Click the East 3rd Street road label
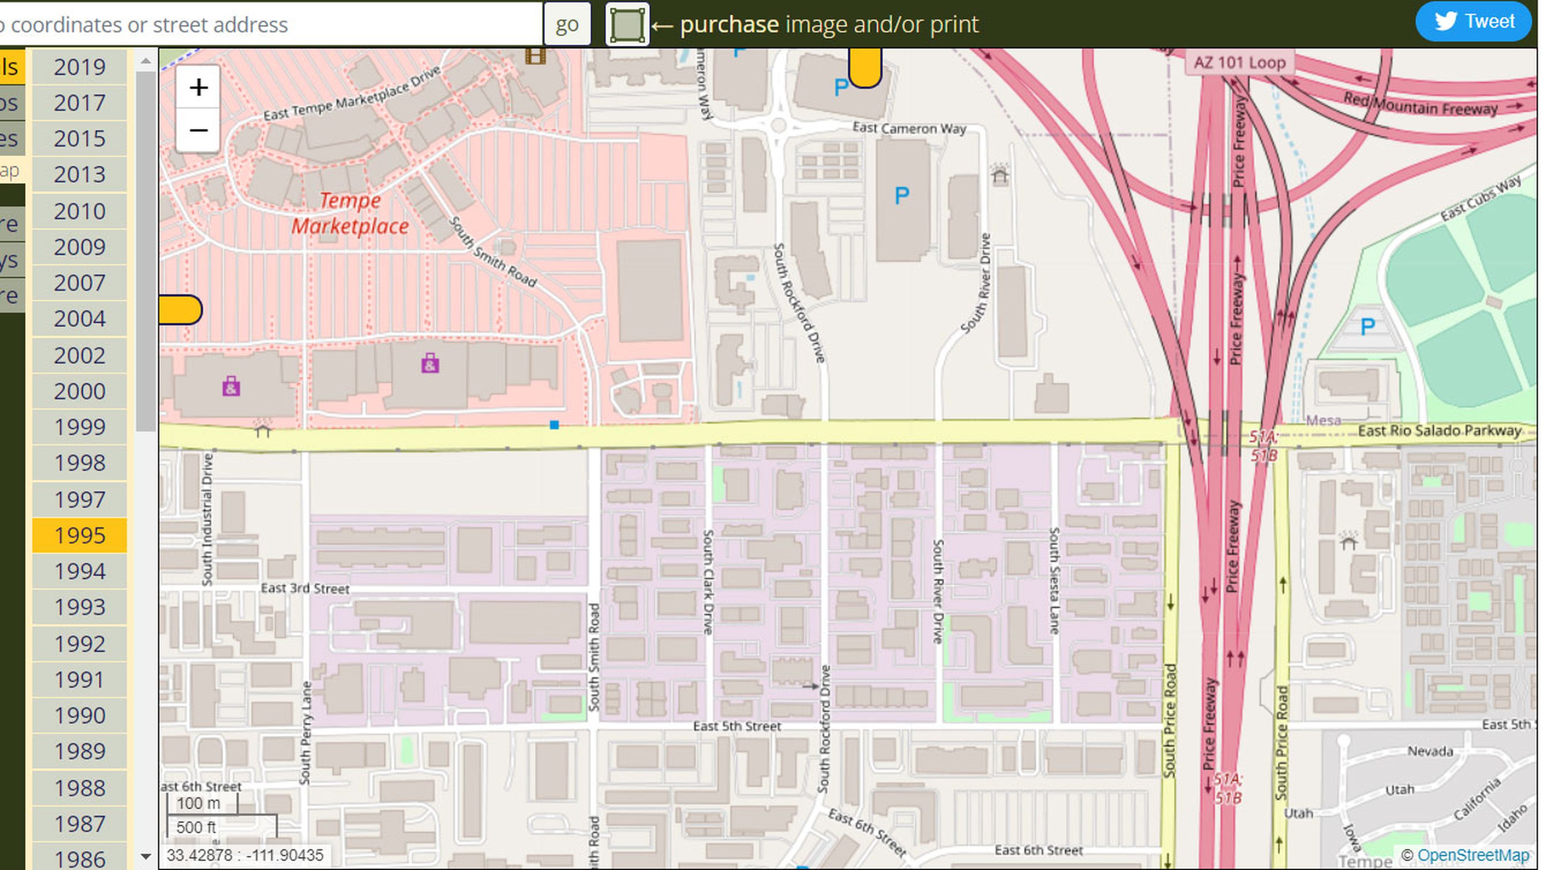Viewport: 1546px width, 870px height. [x=305, y=589]
